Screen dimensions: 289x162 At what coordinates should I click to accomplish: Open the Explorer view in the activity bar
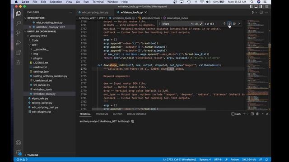(18, 13)
